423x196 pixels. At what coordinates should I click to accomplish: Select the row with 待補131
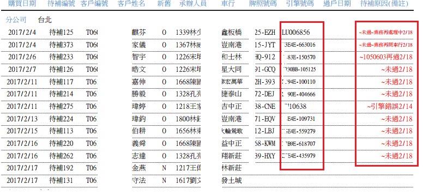point(207,180)
